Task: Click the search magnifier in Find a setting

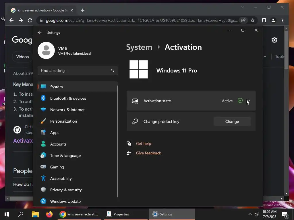Action: pos(113,70)
